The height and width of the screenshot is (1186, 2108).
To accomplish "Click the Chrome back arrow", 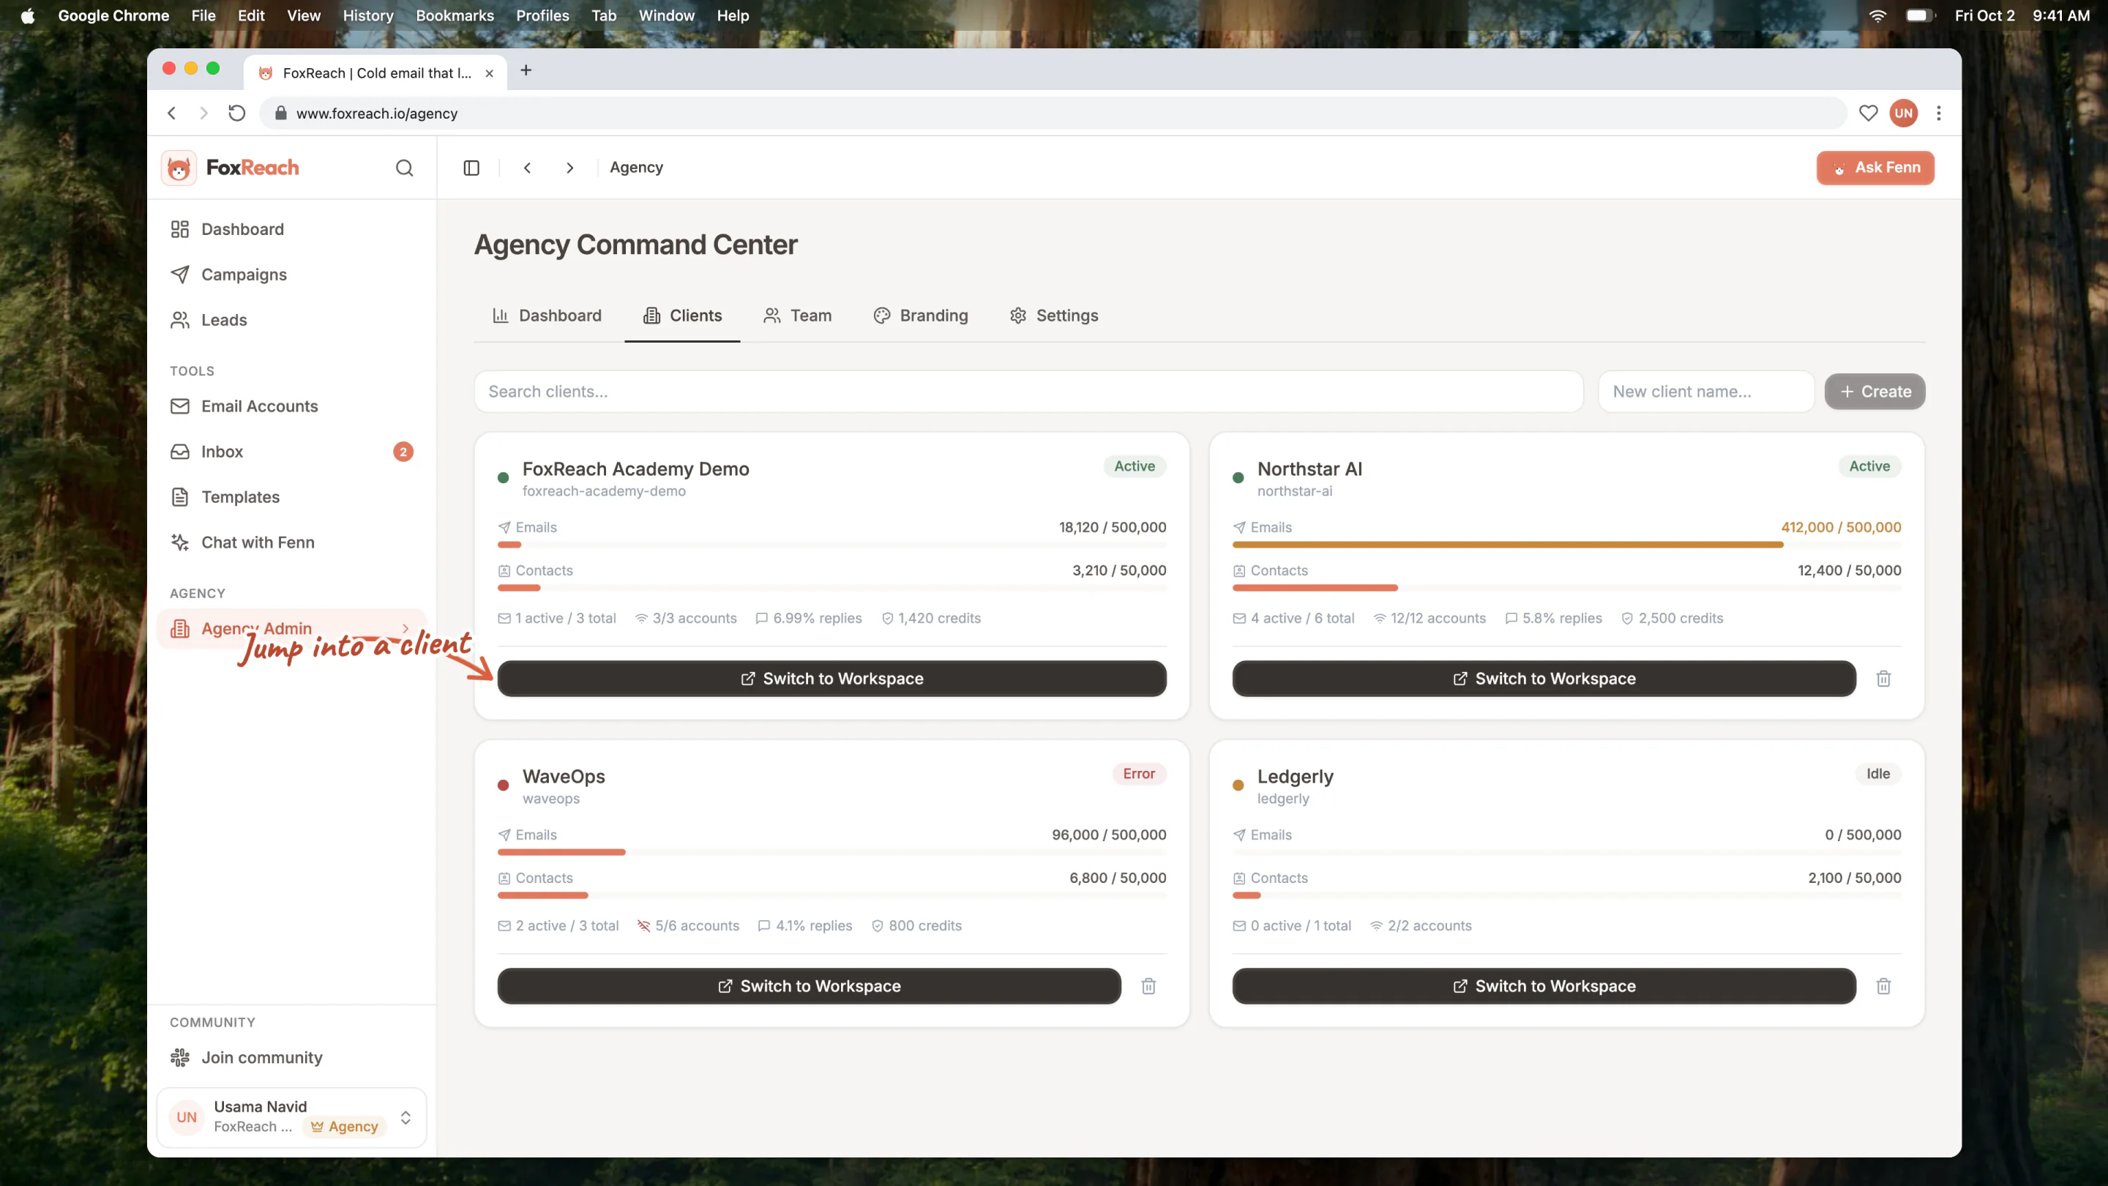I will (172, 113).
